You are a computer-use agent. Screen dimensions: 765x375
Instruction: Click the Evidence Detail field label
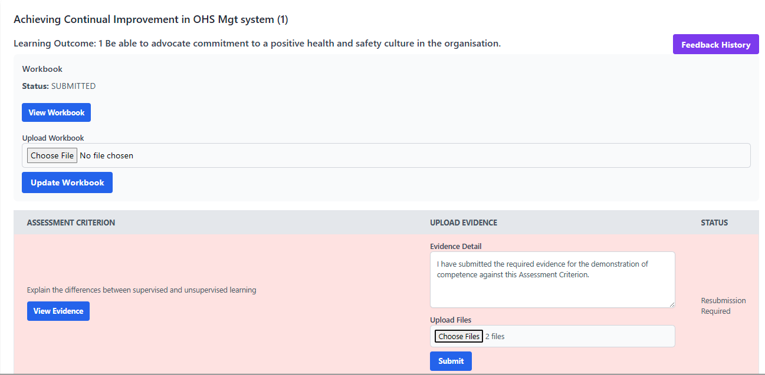(x=455, y=246)
